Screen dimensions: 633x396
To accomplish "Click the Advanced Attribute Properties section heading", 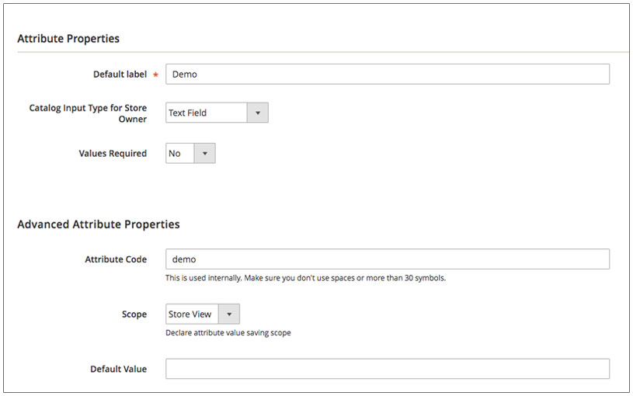I will (99, 224).
